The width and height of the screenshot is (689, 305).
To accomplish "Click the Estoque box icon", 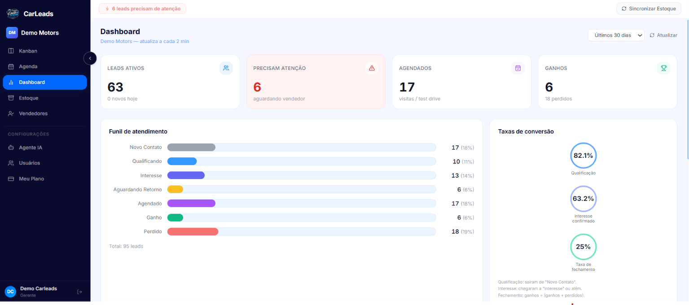I will [11, 98].
